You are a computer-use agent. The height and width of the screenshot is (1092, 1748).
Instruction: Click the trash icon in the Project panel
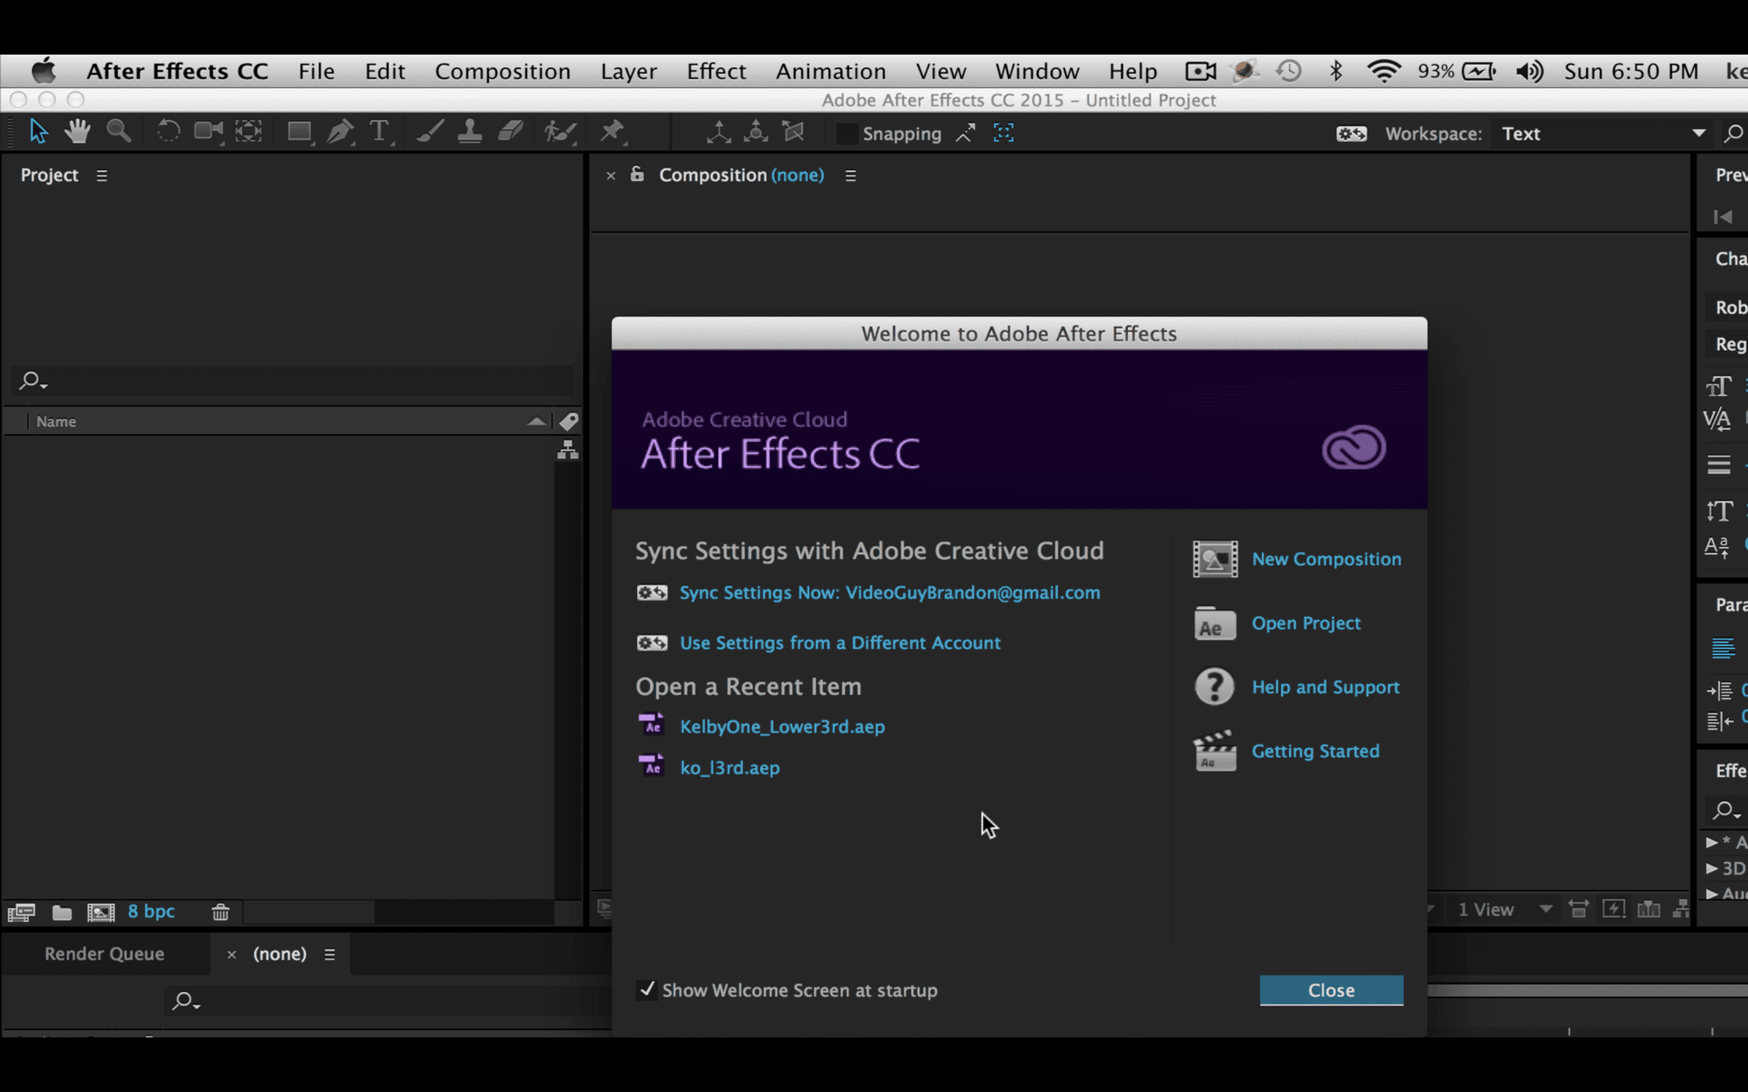pyautogui.click(x=221, y=913)
